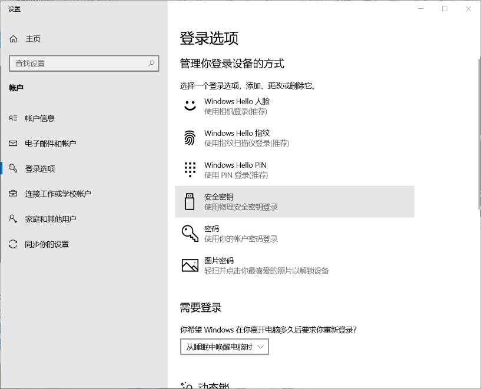The width and height of the screenshot is (481, 389).
Task: Select the 密码 key icon
Action: [x=190, y=233]
